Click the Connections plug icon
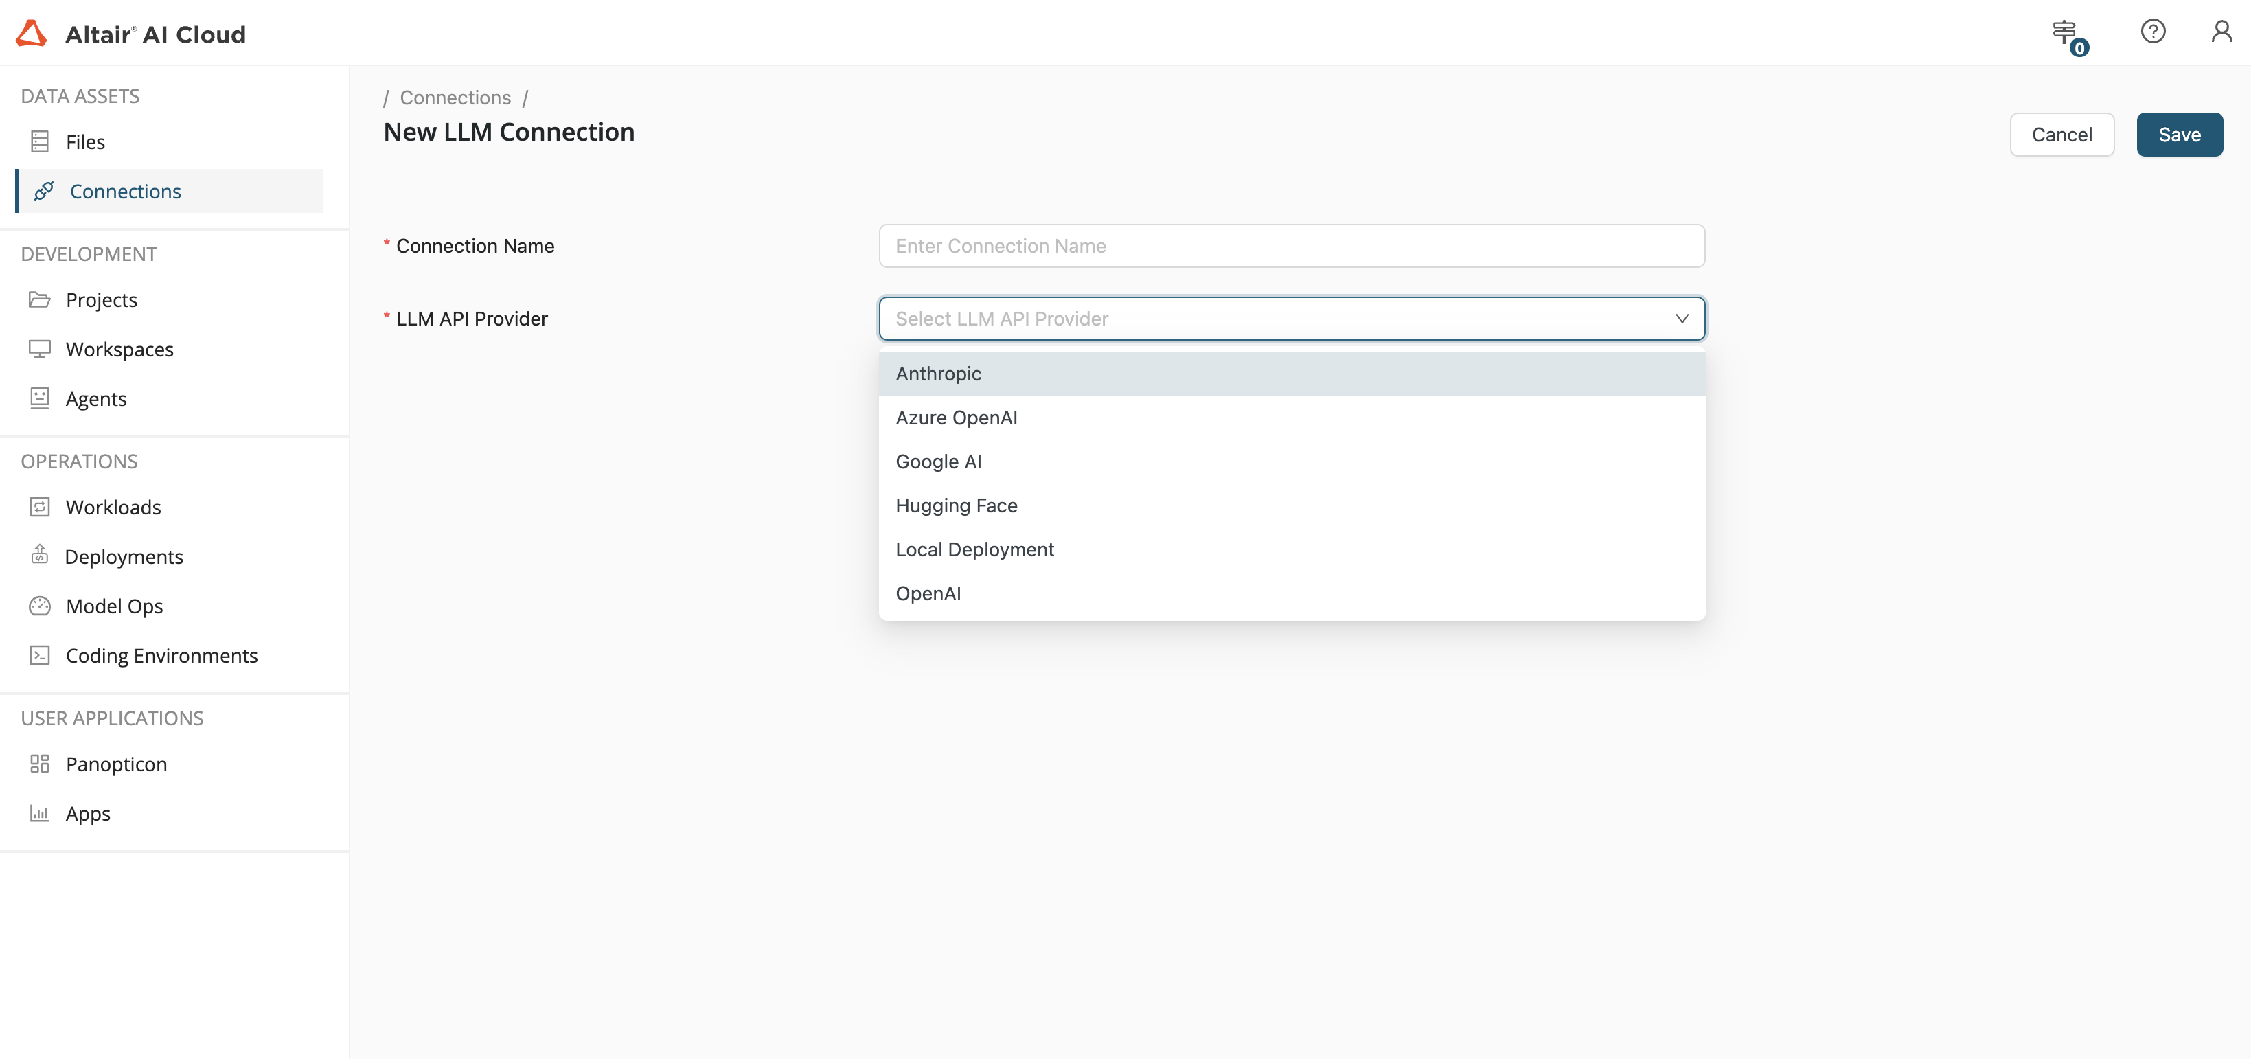Image resolution: width=2251 pixels, height=1059 pixels. click(44, 190)
